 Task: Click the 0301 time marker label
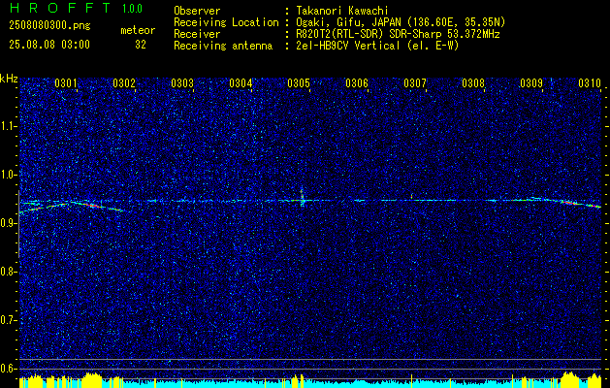click(x=65, y=82)
